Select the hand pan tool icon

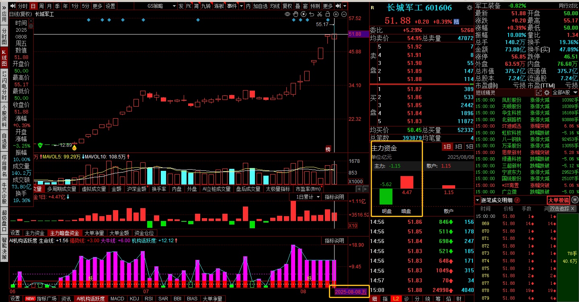296,14
